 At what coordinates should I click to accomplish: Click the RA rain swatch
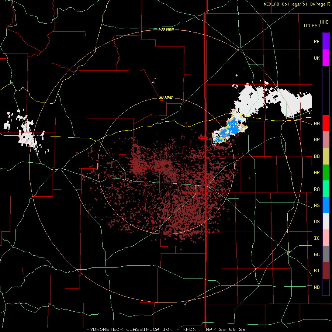pos(326,189)
